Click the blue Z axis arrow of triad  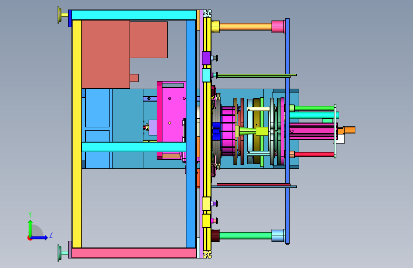[40, 237]
